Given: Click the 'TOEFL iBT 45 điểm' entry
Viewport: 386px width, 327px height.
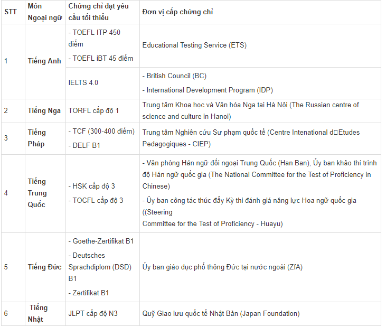Looking at the screenshot, I should 101,58.
